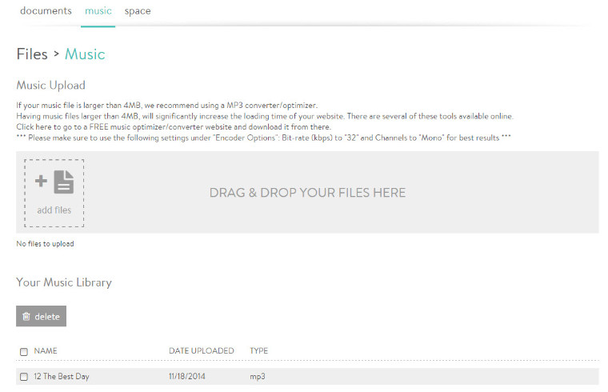Click the delete button
The height and width of the screenshot is (392, 608).
[41, 316]
